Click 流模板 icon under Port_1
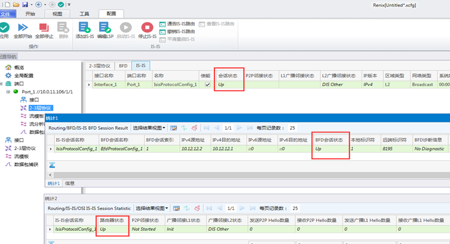 tap(23, 116)
